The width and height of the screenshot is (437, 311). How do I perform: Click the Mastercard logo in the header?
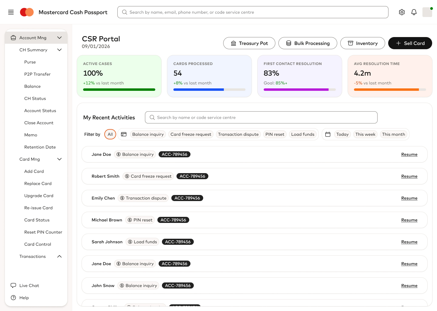click(x=27, y=12)
